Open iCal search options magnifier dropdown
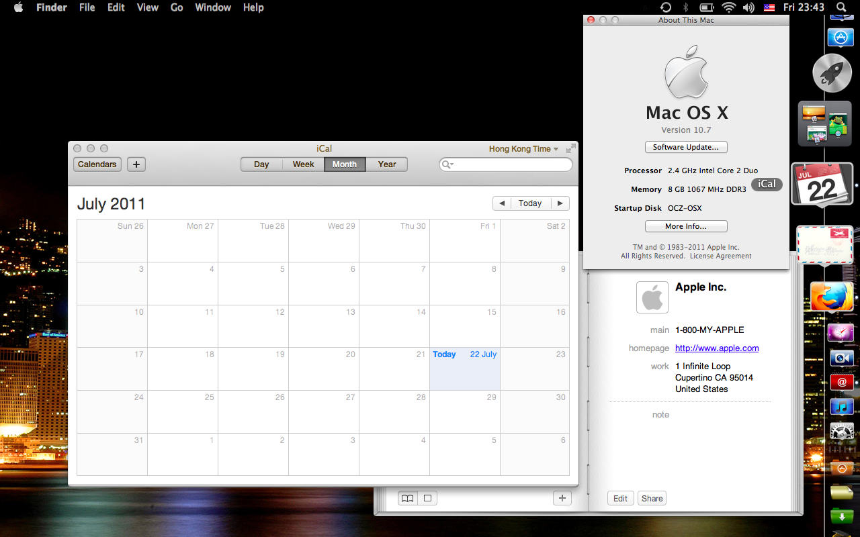 (x=448, y=164)
